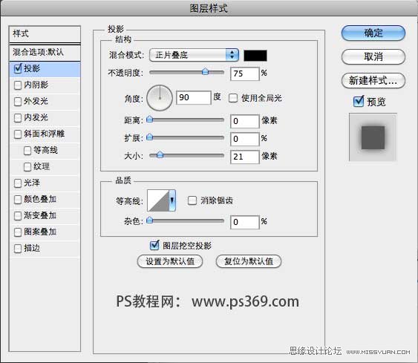Enable the 图案叠加 checkbox
The height and width of the screenshot is (363, 418).
point(18,232)
